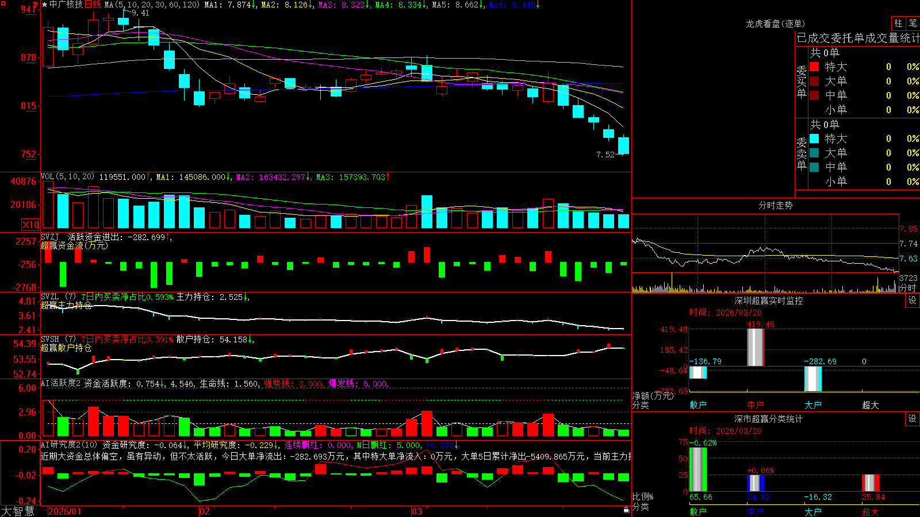
Task: Click the teal 中单 sell-order swatch
Action: point(814,167)
